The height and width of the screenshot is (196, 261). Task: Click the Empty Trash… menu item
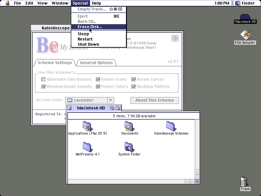[99, 9]
